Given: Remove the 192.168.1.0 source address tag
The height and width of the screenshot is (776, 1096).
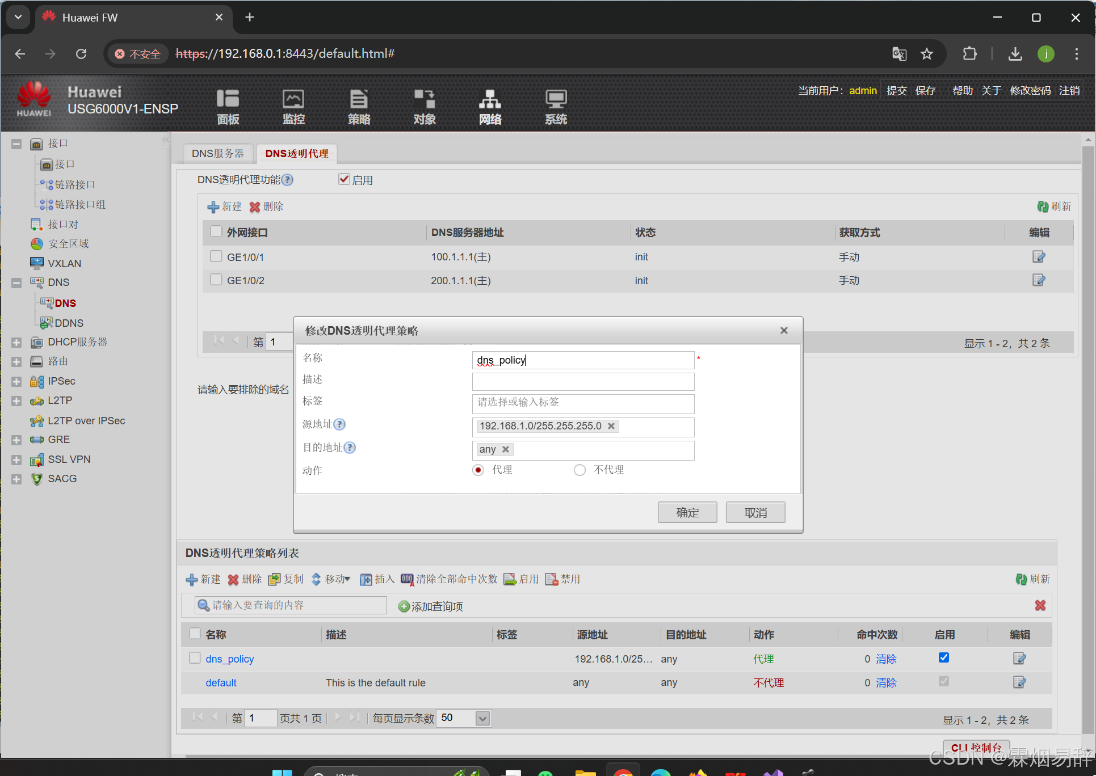Looking at the screenshot, I should (x=611, y=426).
